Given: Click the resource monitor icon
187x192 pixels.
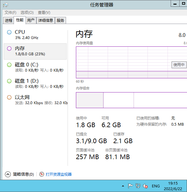Looking at the screenshot, I should point(42,174).
